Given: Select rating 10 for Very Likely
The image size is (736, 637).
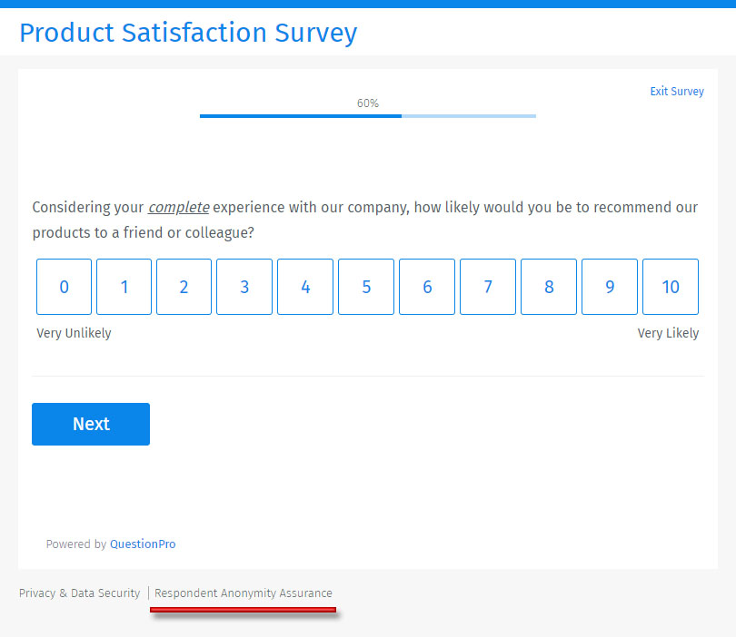Looking at the screenshot, I should pos(670,286).
